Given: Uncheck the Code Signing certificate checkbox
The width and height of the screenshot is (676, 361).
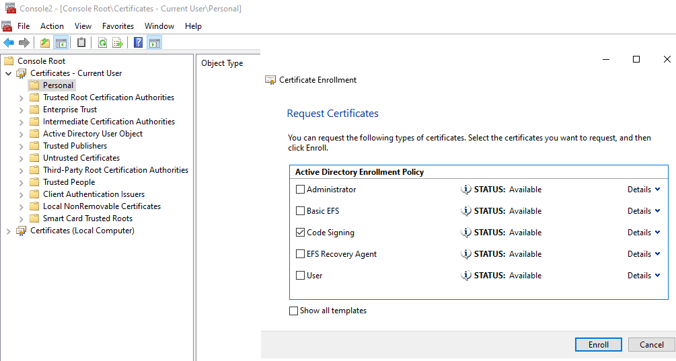Looking at the screenshot, I should point(301,233).
